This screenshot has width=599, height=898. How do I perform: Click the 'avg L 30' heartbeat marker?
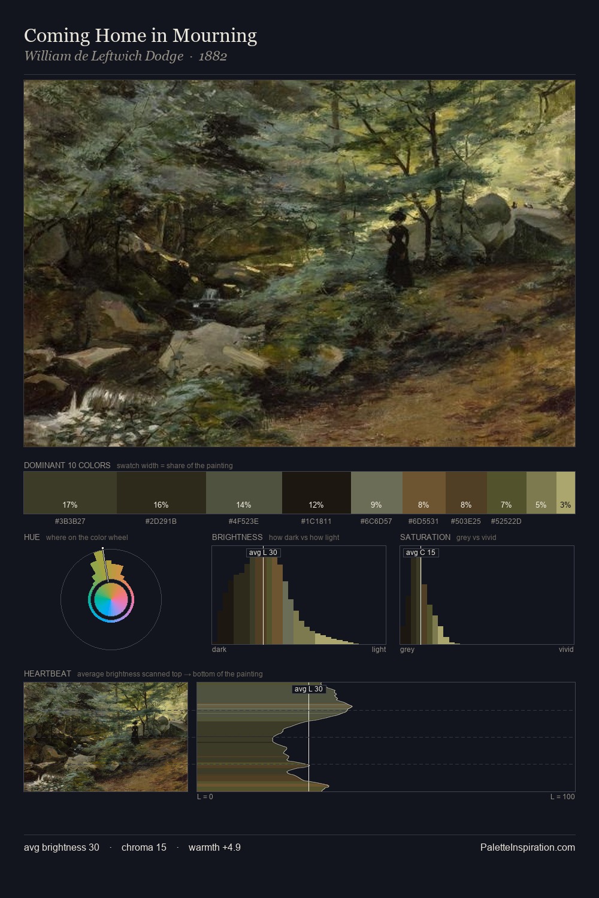click(x=308, y=689)
